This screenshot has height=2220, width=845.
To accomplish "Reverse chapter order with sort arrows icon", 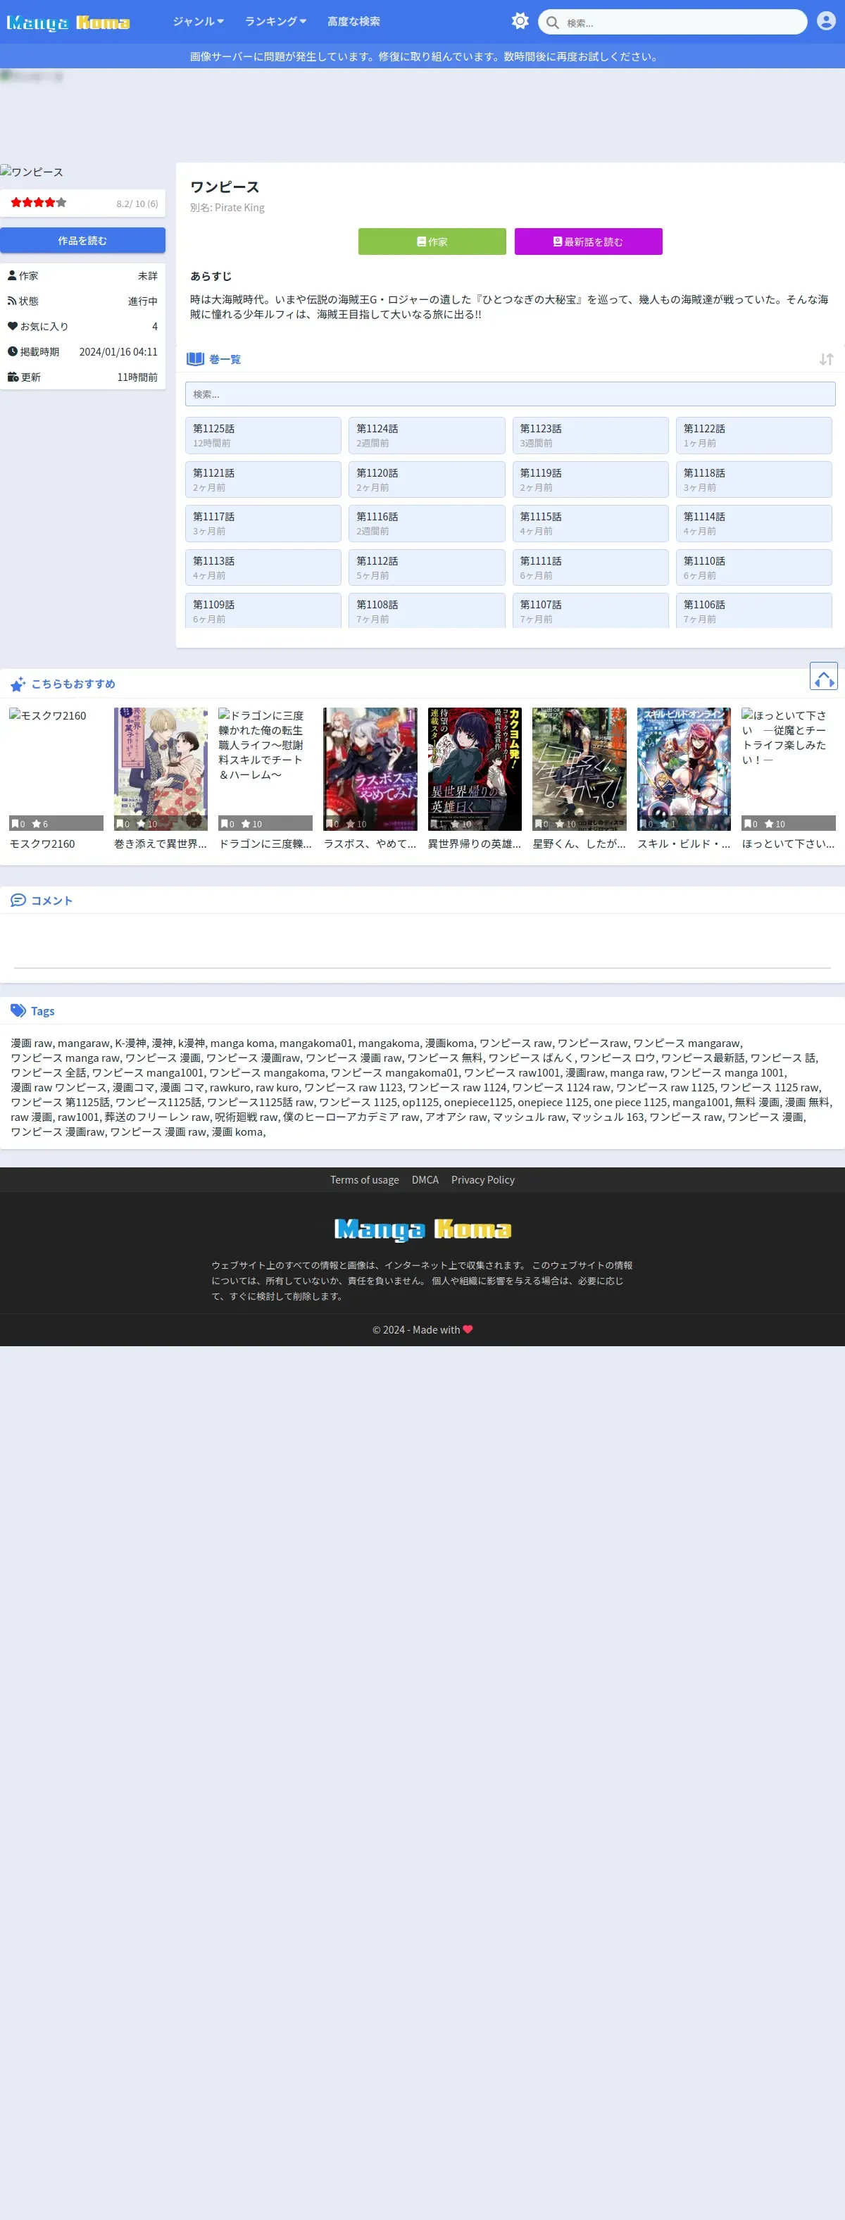I will 826,359.
